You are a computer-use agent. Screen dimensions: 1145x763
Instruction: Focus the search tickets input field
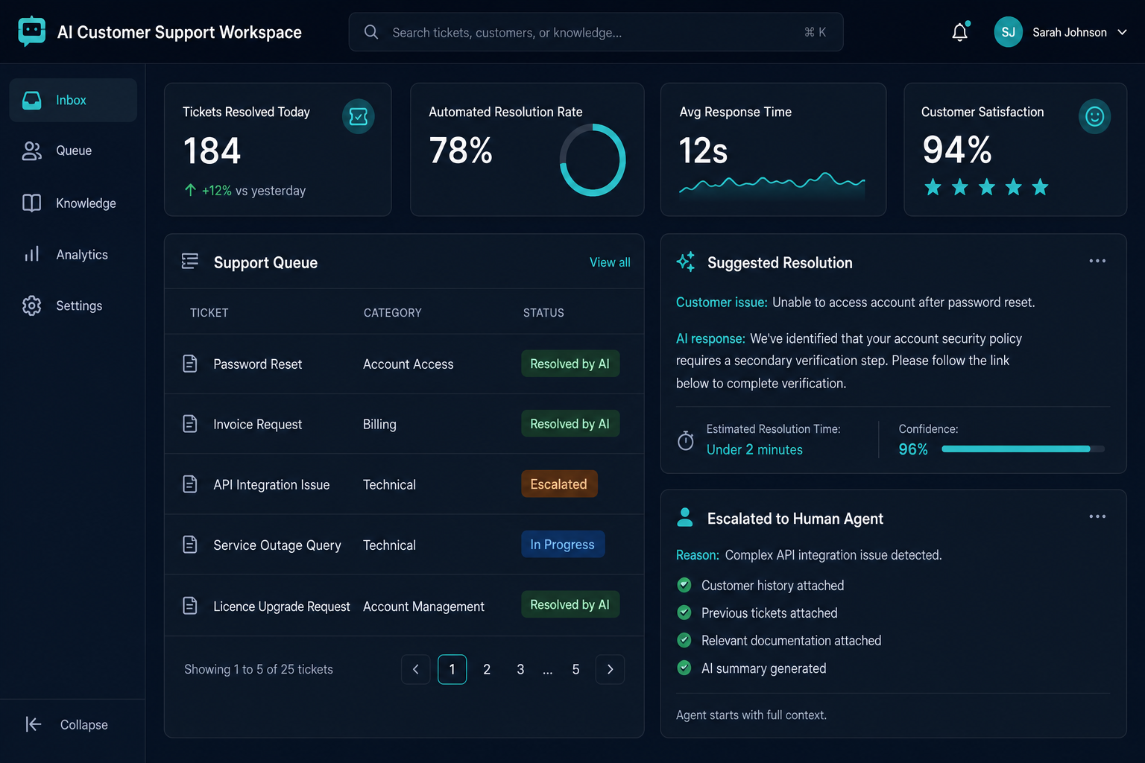[x=596, y=32]
